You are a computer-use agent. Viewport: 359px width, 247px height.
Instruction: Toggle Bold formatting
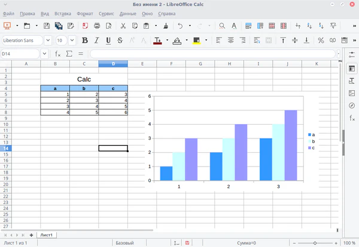84,40
